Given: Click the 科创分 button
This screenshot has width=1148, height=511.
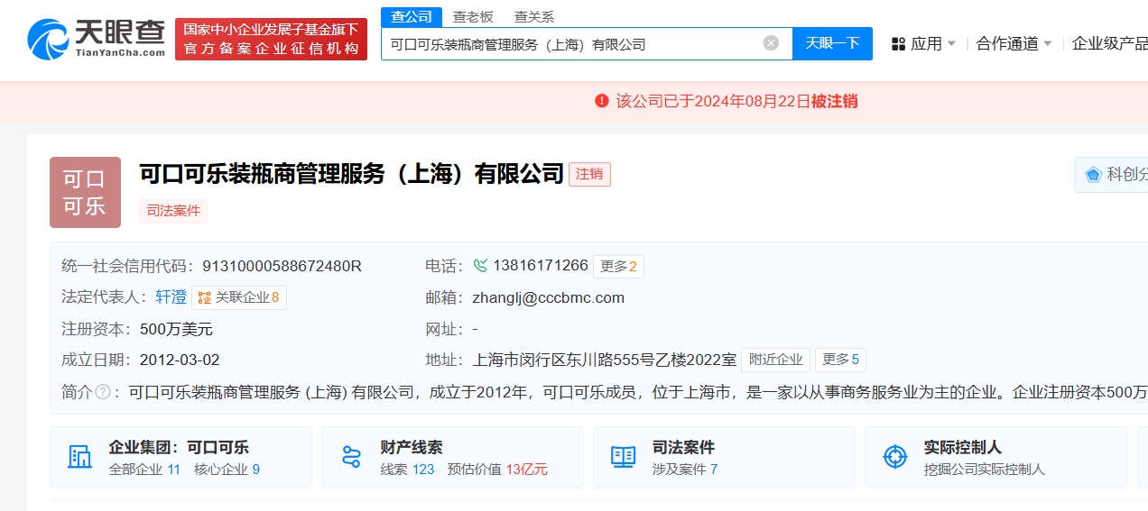Looking at the screenshot, I should (x=1111, y=175).
